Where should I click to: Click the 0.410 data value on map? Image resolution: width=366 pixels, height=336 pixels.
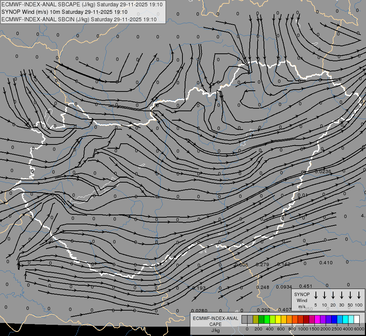point(326,263)
